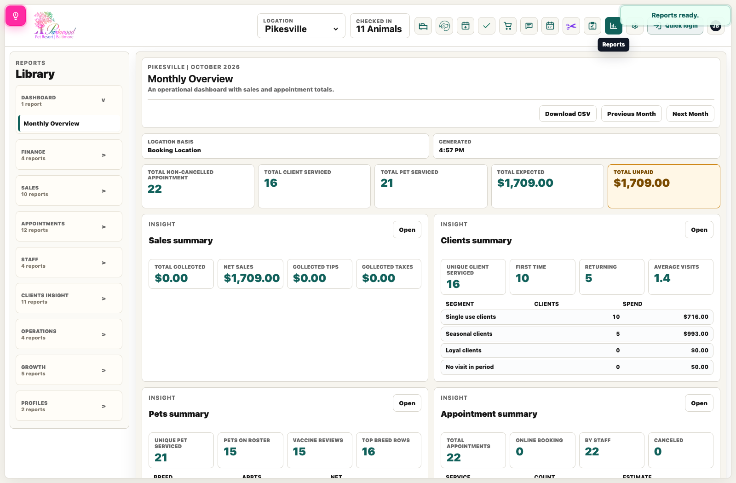Click the Total Pet Serviced 21 card
Image resolution: width=736 pixels, height=483 pixels.
(431, 186)
